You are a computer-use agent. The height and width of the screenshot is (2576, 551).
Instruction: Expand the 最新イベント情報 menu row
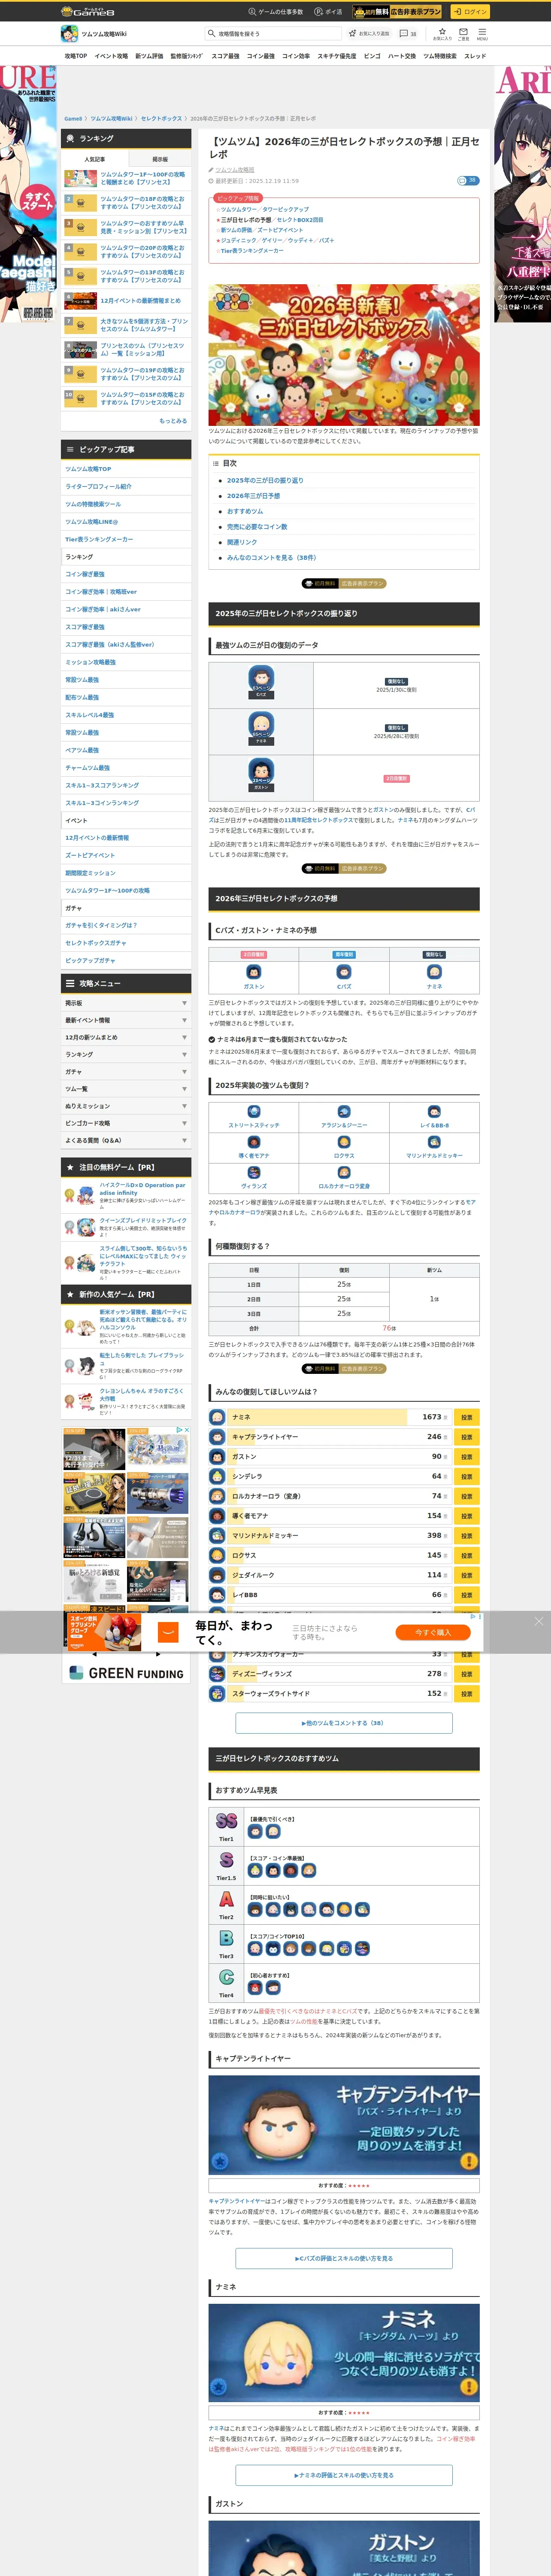[126, 1020]
